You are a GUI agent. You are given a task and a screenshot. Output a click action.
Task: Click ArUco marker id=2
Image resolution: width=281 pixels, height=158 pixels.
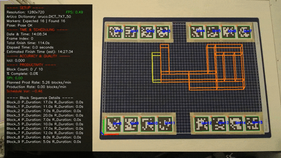(147, 32)
